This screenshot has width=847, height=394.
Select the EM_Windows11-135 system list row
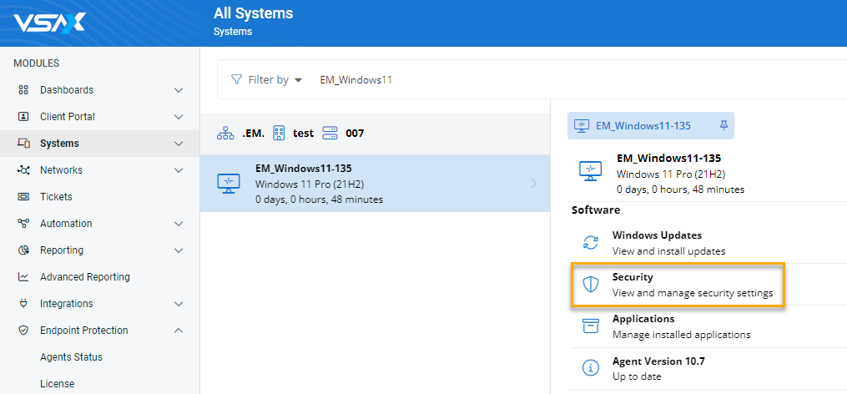pyautogui.click(x=375, y=184)
